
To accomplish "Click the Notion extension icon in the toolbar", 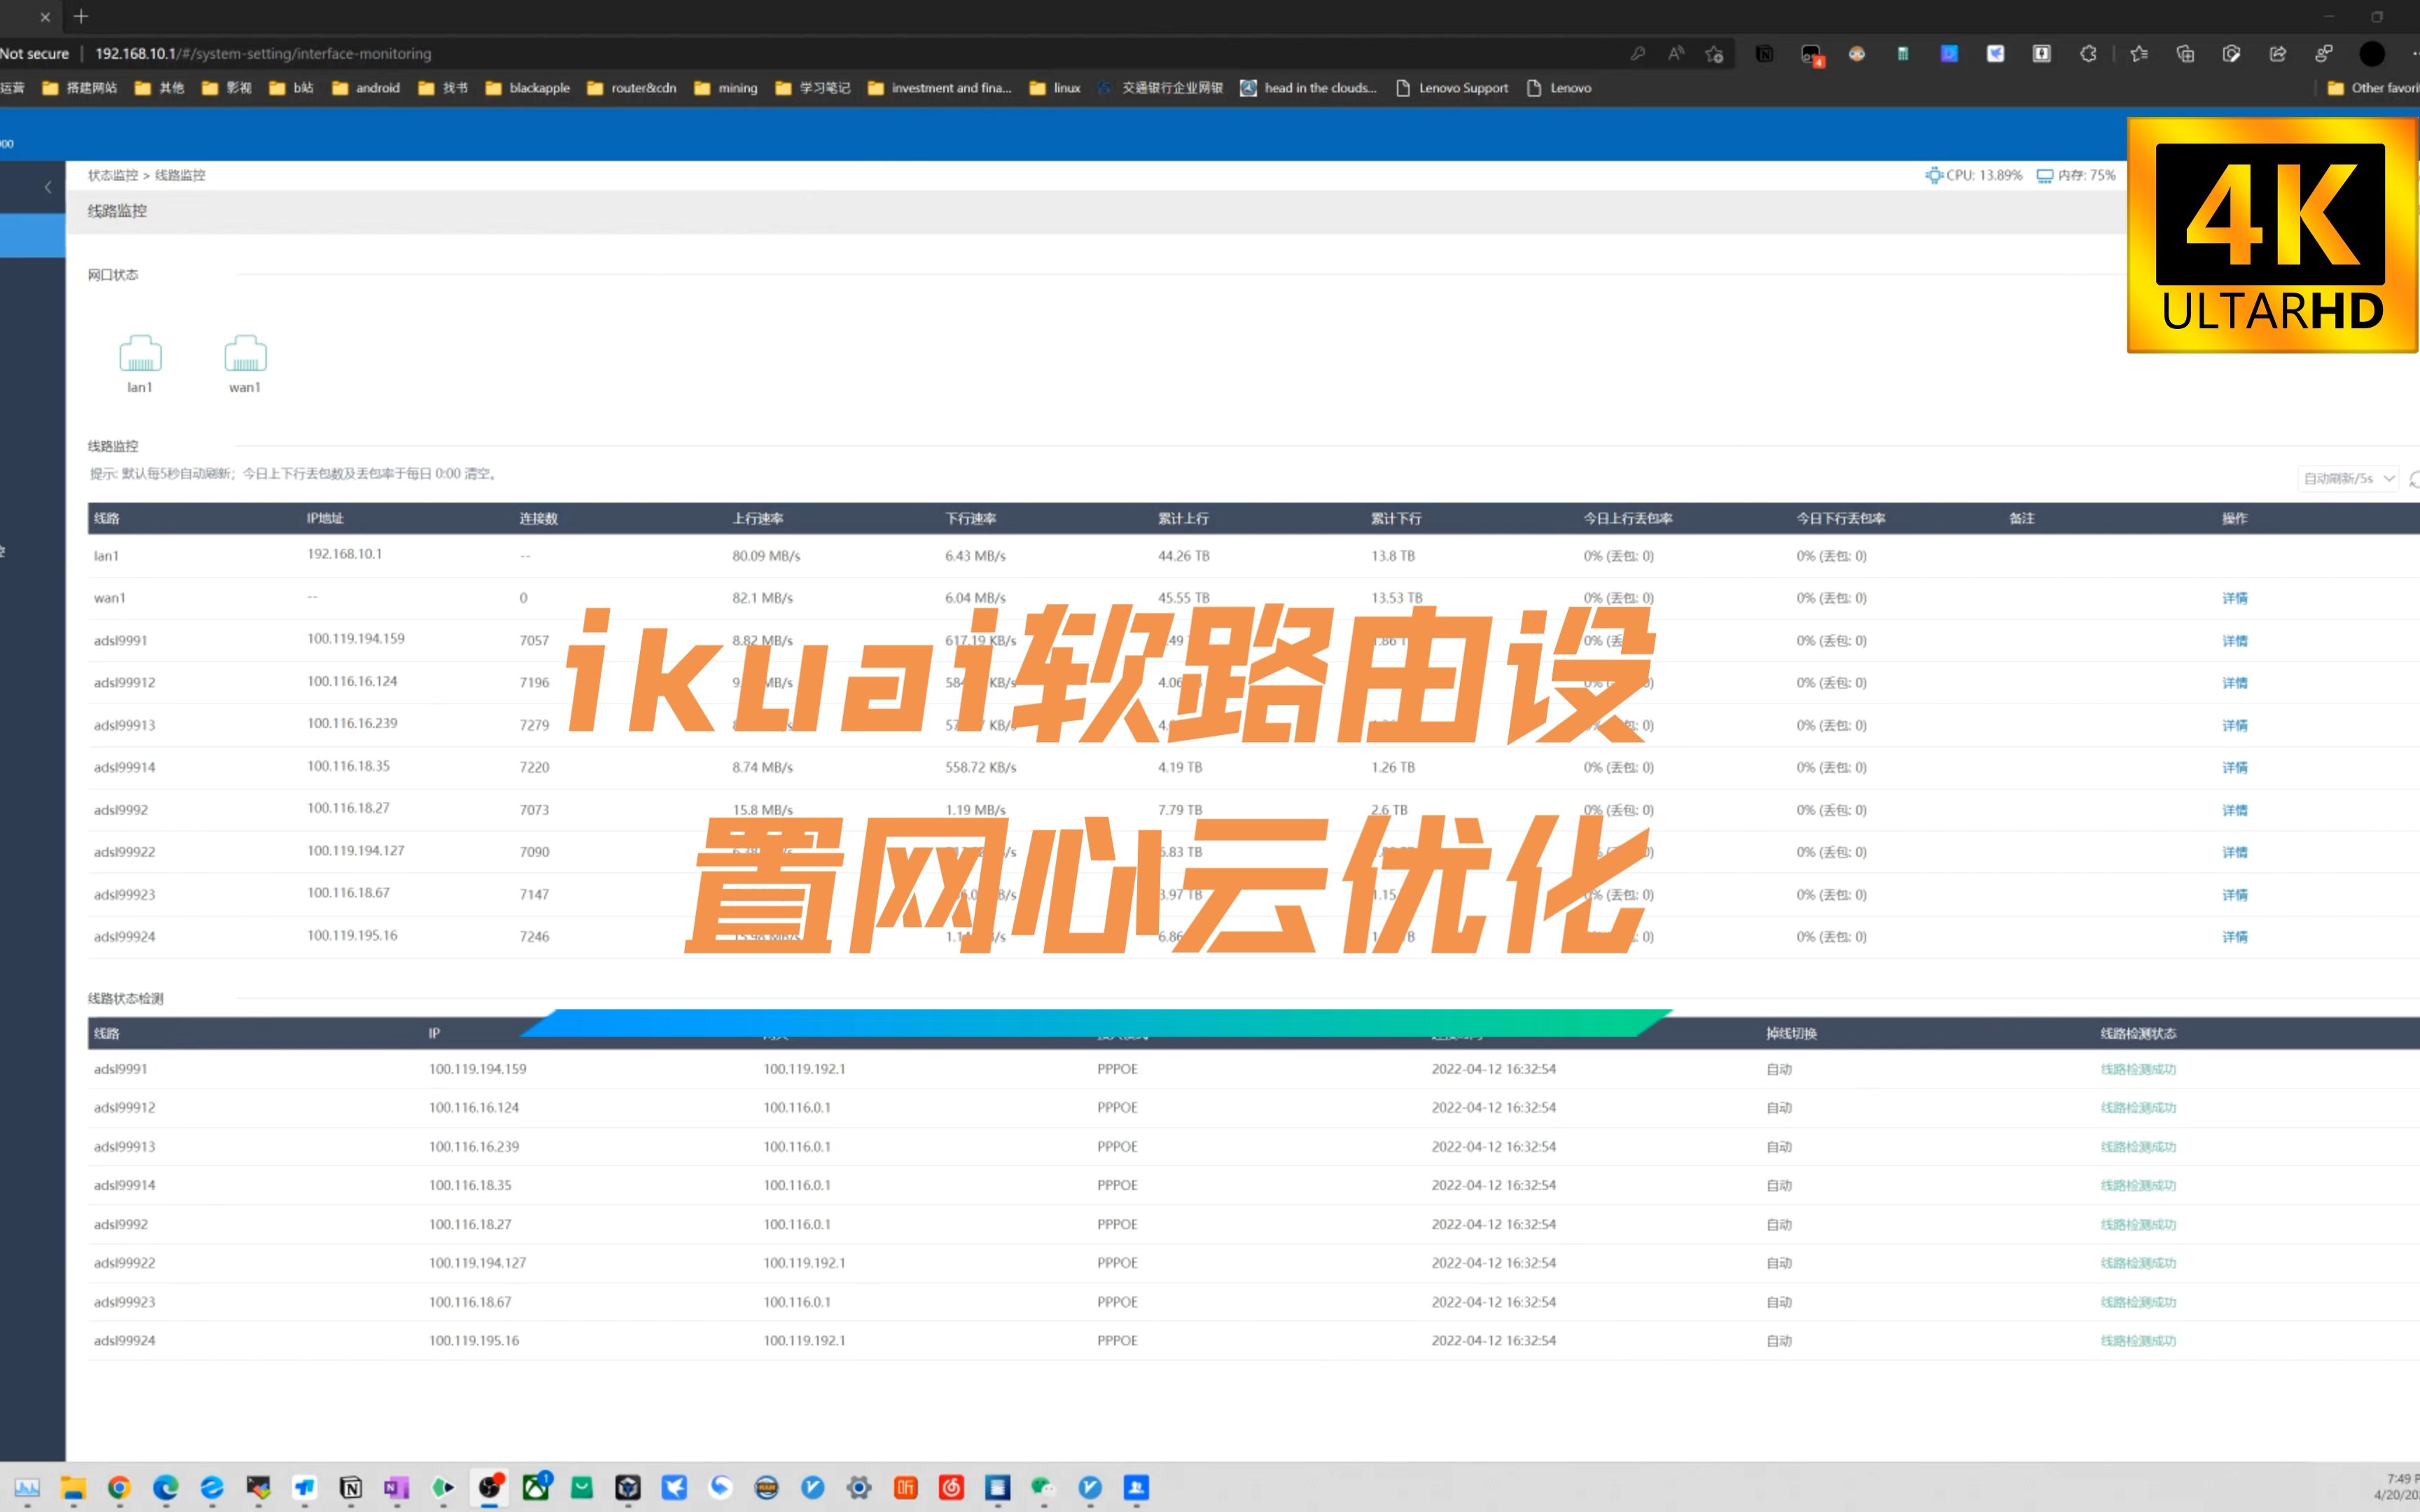I will tap(1765, 53).
